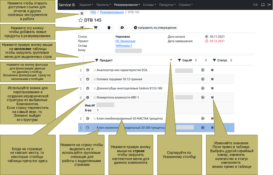Collapse the Измеритель влажности ИВГ-1 row
Viewport: 273px width, 175px height.
pyautogui.click(x=88, y=97)
